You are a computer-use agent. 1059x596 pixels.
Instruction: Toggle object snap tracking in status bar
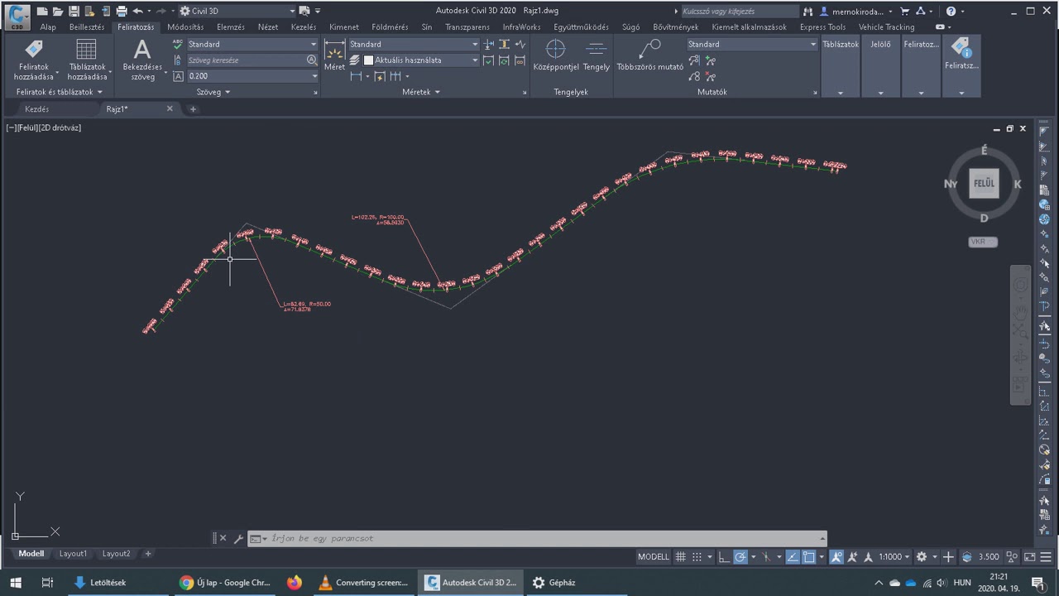pyautogui.click(x=793, y=556)
